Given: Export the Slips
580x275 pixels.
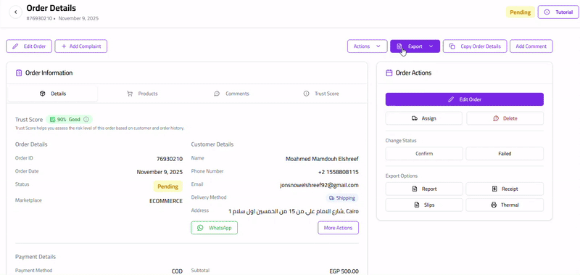Looking at the screenshot, I should pos(424,205).
